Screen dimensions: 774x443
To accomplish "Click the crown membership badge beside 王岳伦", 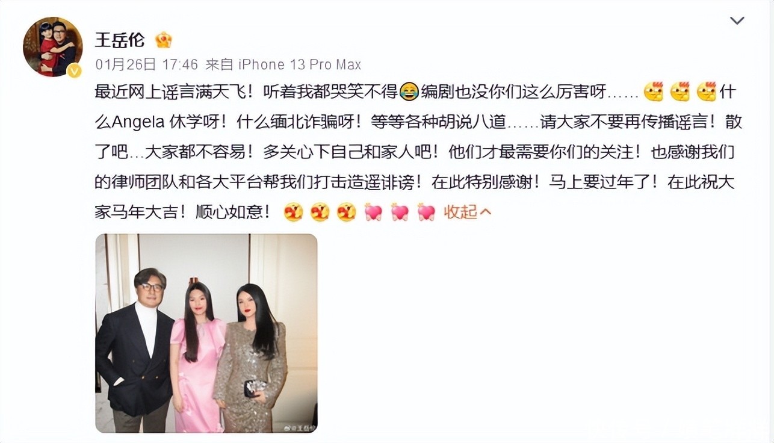I will (x=163, y=40).
